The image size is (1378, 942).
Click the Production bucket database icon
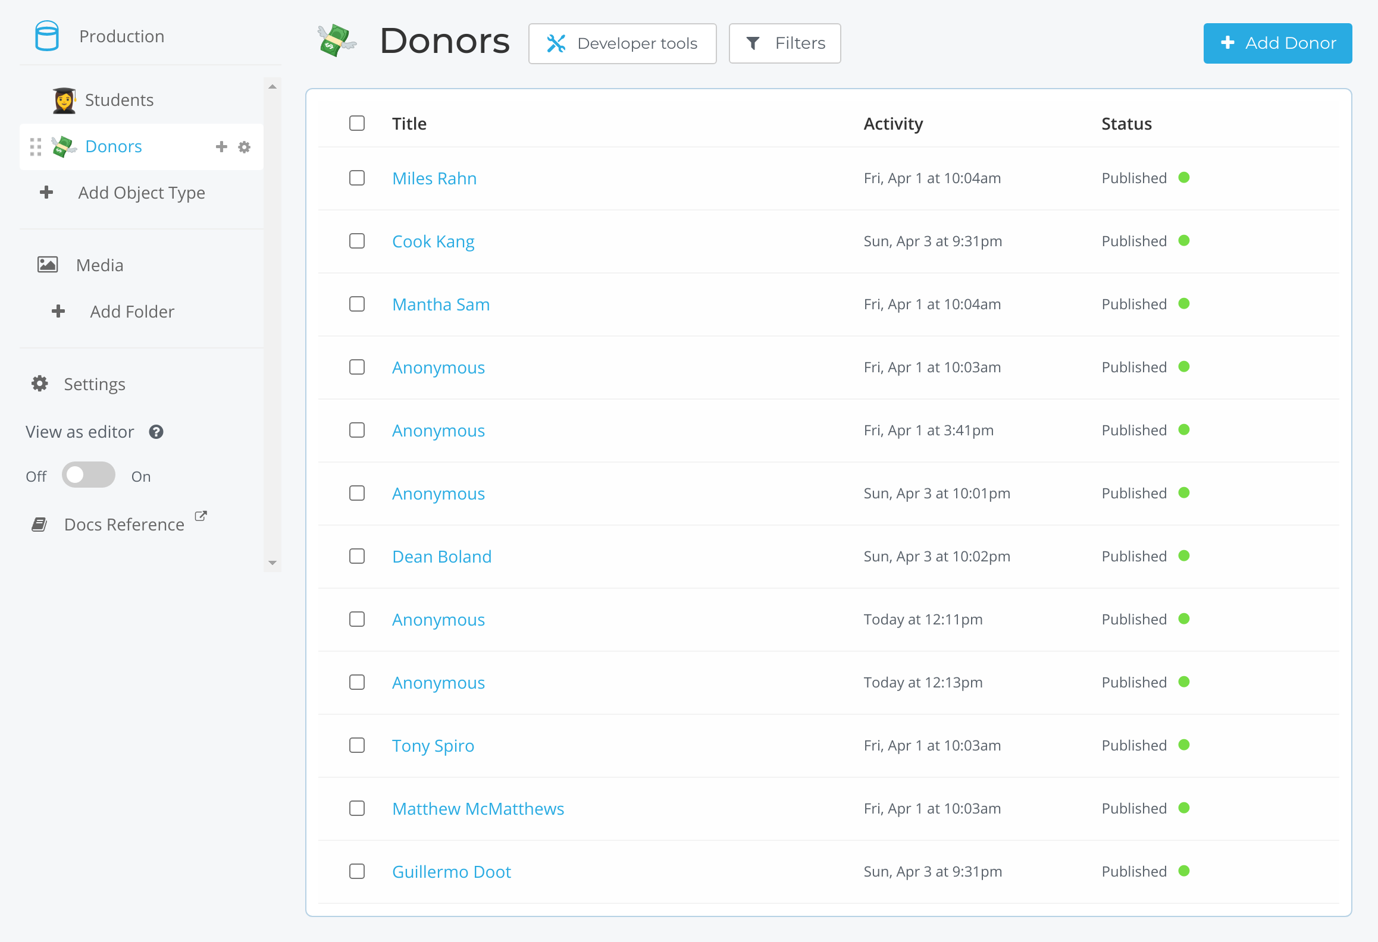click(x=47, y=36)
